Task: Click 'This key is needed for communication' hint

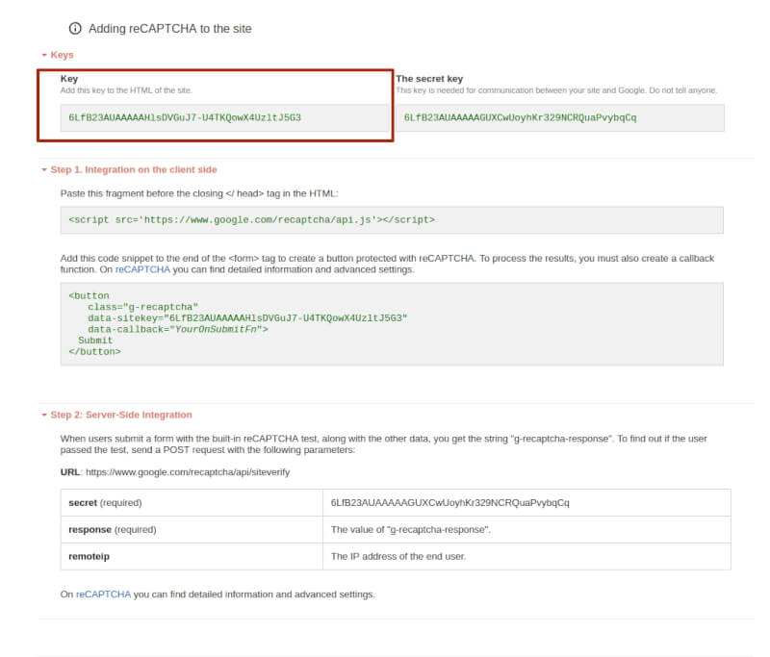Action: (x=557, y=90)
